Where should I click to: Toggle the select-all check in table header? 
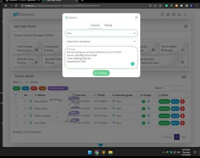16,95
